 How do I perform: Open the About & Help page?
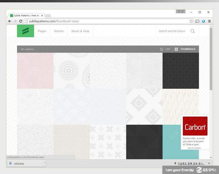(x=80, y=31)
